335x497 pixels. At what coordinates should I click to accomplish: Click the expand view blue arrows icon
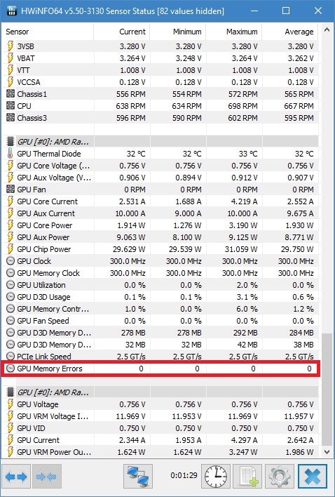click(16, 477)
